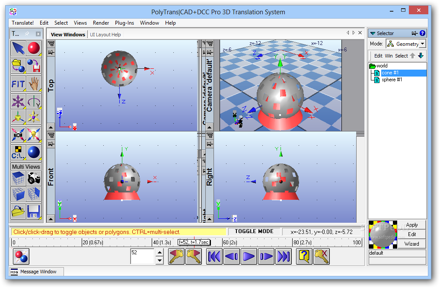
Task: Open the Render menu
Action: 101,23
